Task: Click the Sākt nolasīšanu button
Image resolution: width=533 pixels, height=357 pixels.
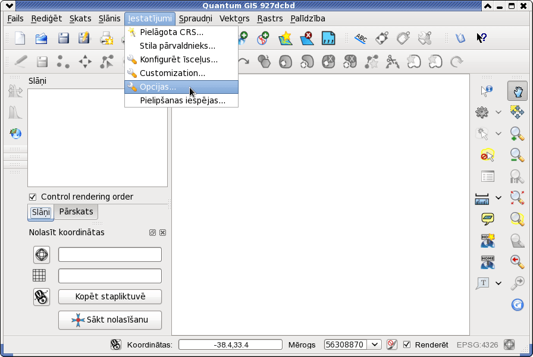Action: click(x=110, y=320)
